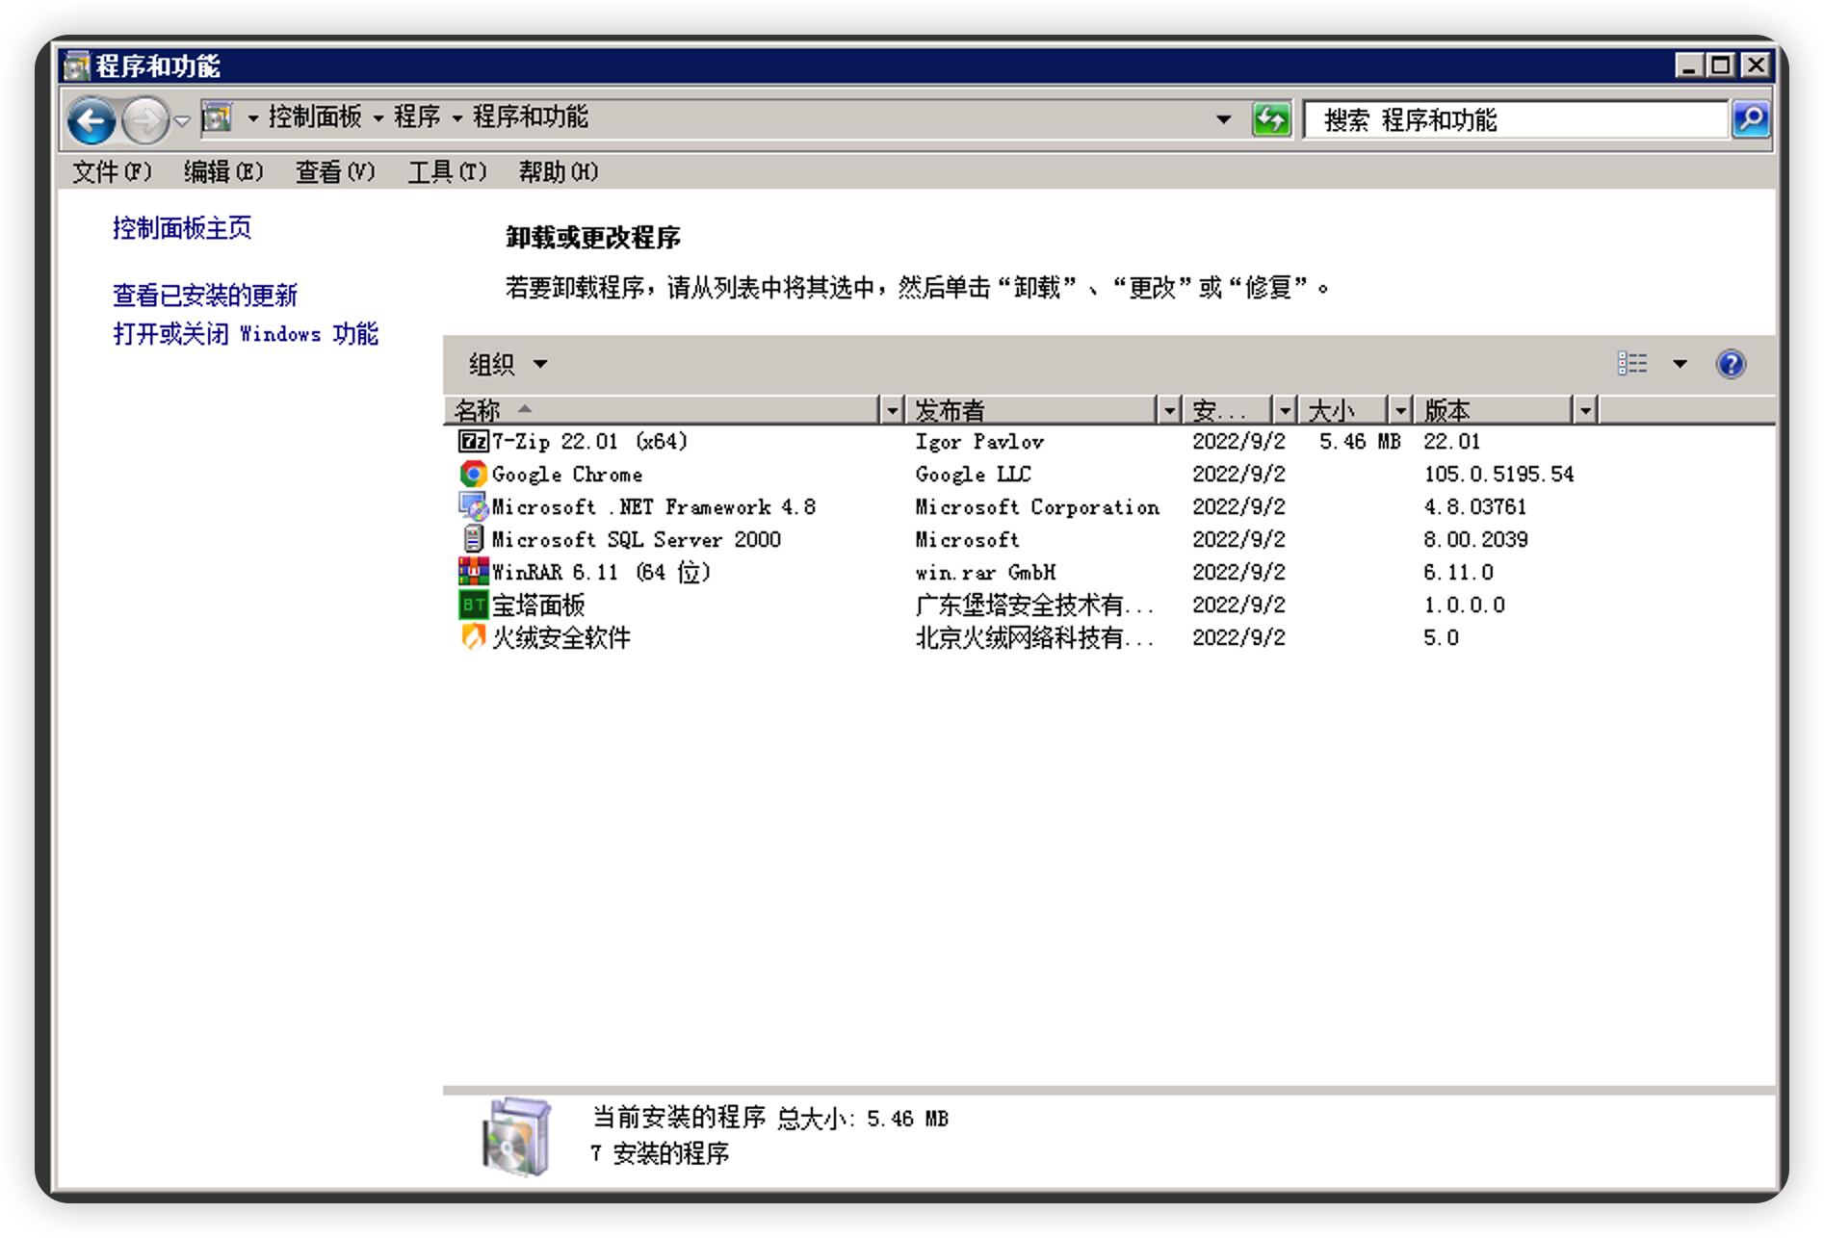Image resolution: width=1824 pixels, height=1238 pixels.
Task: Sort by 名称 column header
Action: 663,411
